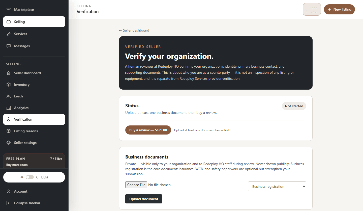Click the Buy a review — $129.00 button
Viewport: 363px width, 211px height.
[x=148, y=130]
